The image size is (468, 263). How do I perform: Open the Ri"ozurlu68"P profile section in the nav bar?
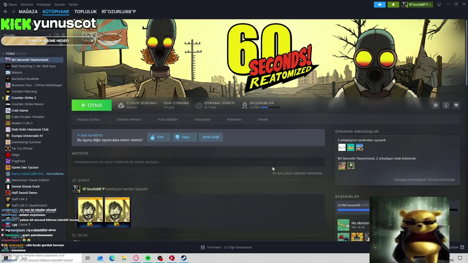point(118,12)
